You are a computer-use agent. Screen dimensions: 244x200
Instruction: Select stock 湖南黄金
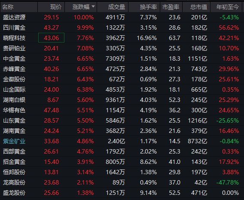coord(14,131)
